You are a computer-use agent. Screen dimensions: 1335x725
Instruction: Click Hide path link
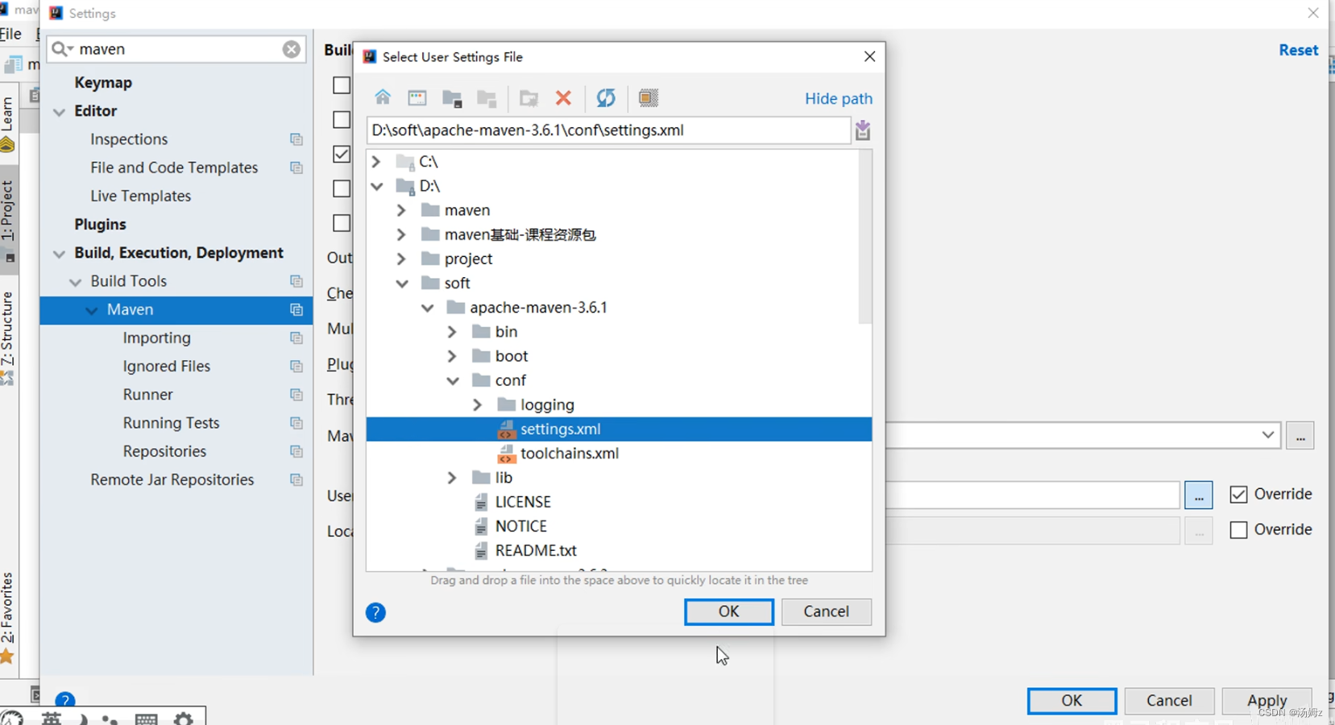tap(838, 98)
